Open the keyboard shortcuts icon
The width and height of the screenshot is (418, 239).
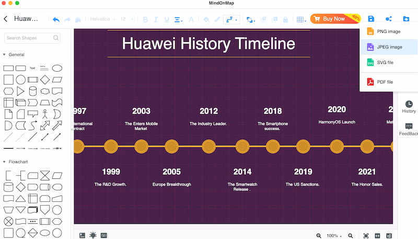click(x=103, y=235)
